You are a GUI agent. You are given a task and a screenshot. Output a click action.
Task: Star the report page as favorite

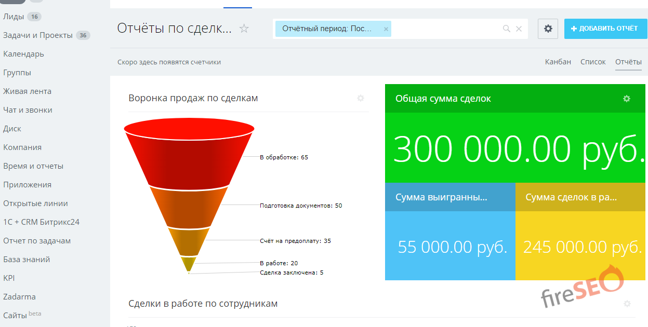point(244,29)
